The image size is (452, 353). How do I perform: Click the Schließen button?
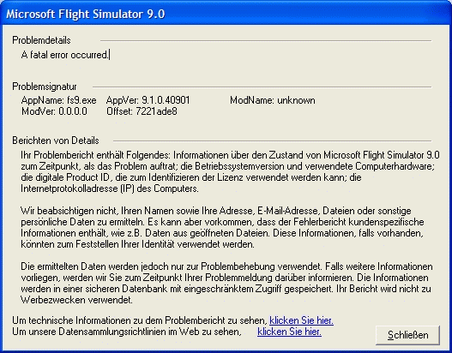[x=407, y=335]
